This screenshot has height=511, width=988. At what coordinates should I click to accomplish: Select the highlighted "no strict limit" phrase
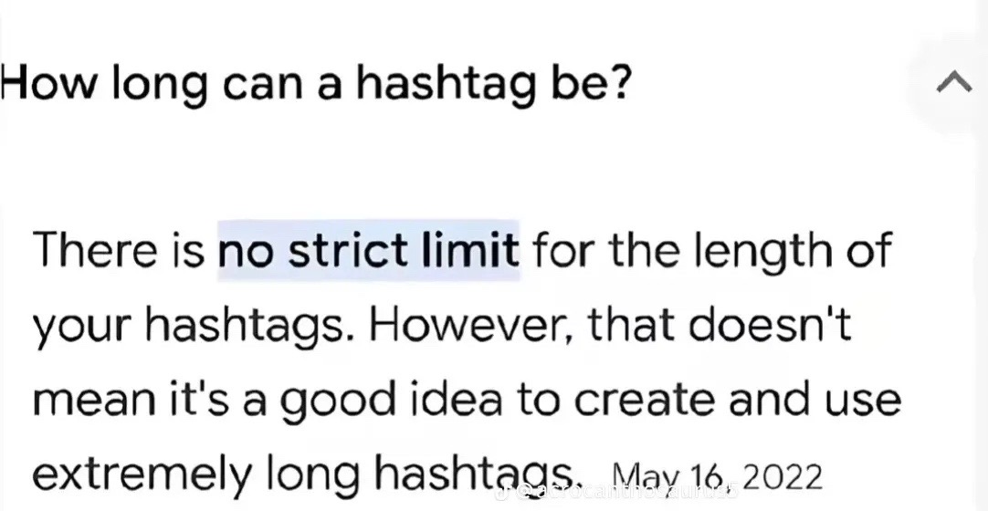pyautogui.click(x=369, y=250)
